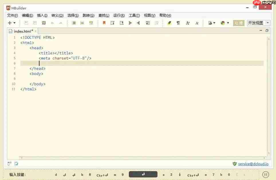
Task: Open the 工具(T) menu
Action: click(134, 15)
